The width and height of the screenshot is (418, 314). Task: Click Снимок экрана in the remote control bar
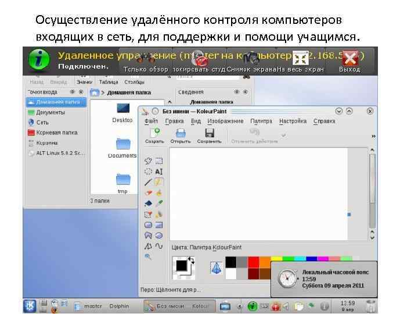(x=251, y=62)
